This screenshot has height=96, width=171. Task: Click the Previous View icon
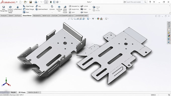tap(75, 19)
